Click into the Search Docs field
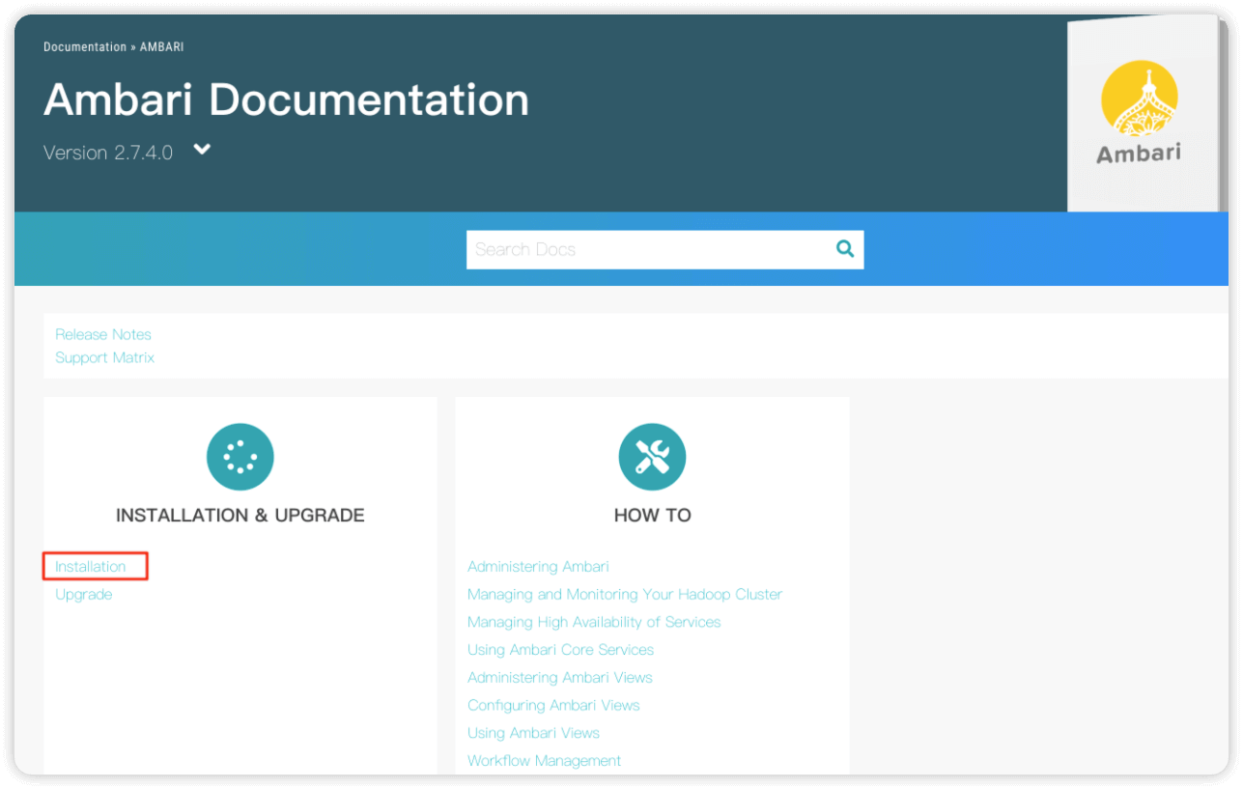Image resolution: width=1243 pixels, height=789 pixels. pyautogui.click(x=664, y=249)
